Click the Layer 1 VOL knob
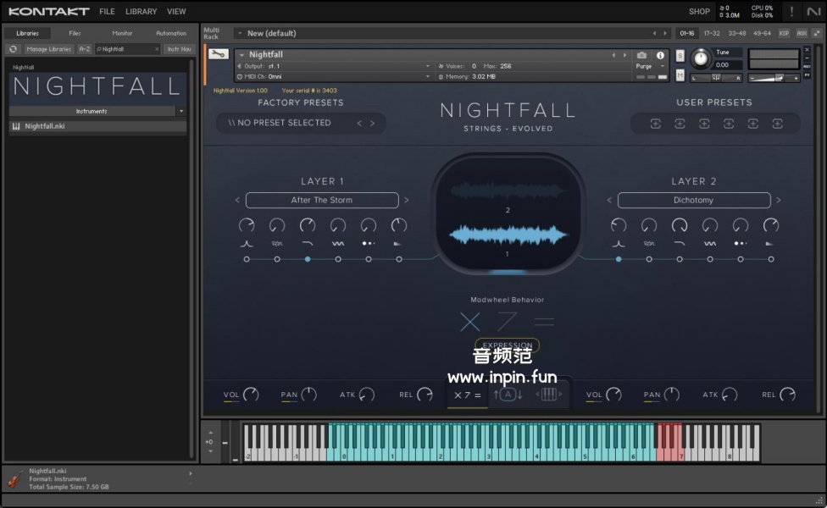 tap(251, 395)
